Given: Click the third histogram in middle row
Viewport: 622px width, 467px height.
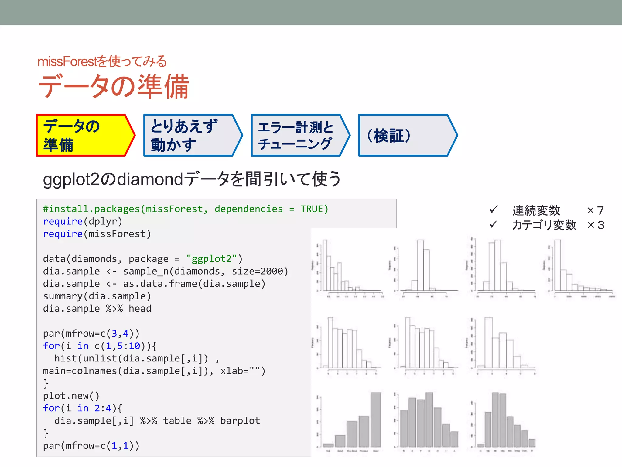Looking at the screenshot, I should [503, 345].
